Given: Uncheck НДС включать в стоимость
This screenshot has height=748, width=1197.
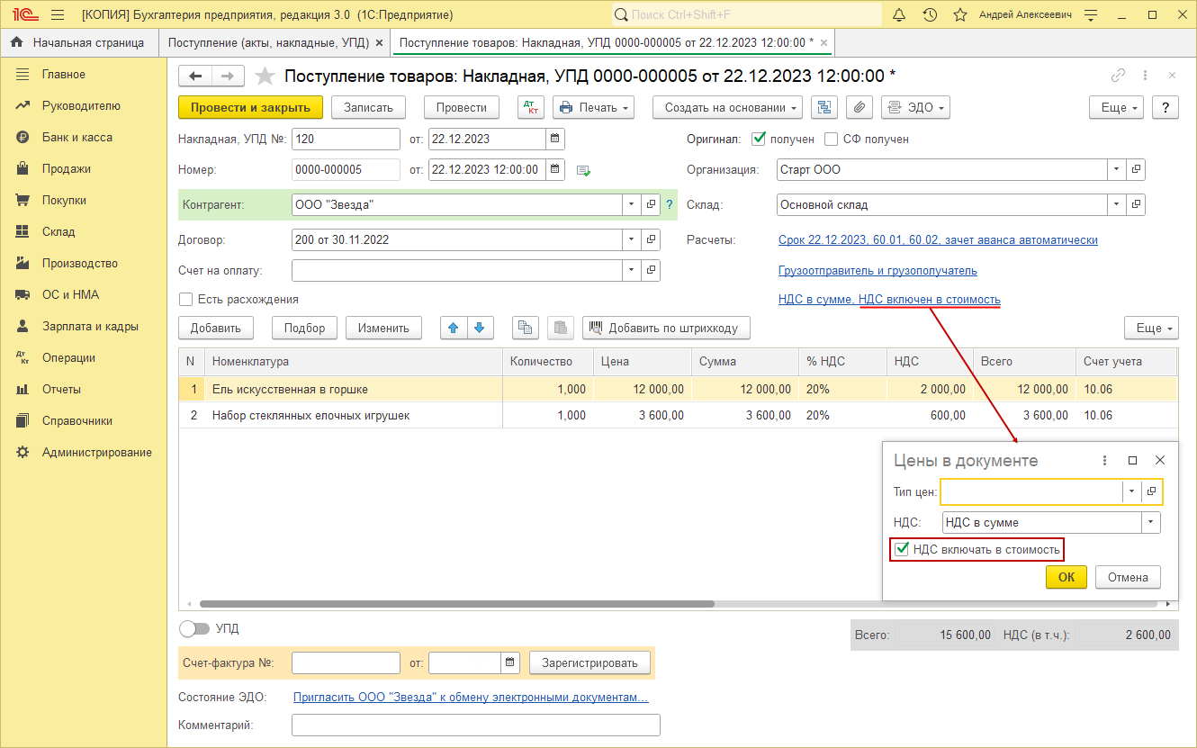Looking at the screenshot, I should [901, 549].
